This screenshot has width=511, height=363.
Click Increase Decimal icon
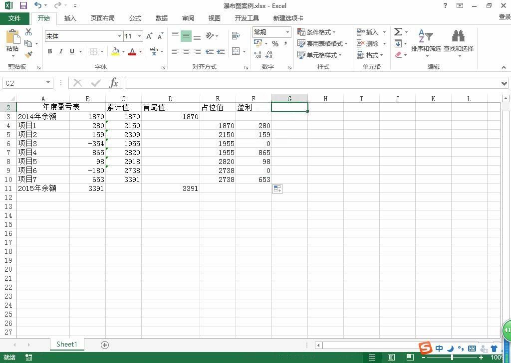coord(258,55)
